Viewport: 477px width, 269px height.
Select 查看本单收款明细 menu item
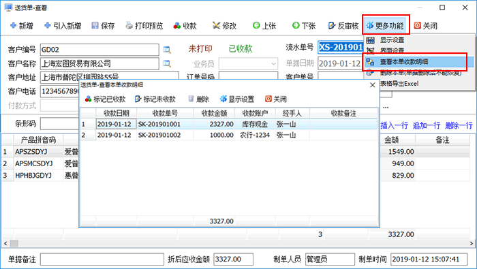418,62
